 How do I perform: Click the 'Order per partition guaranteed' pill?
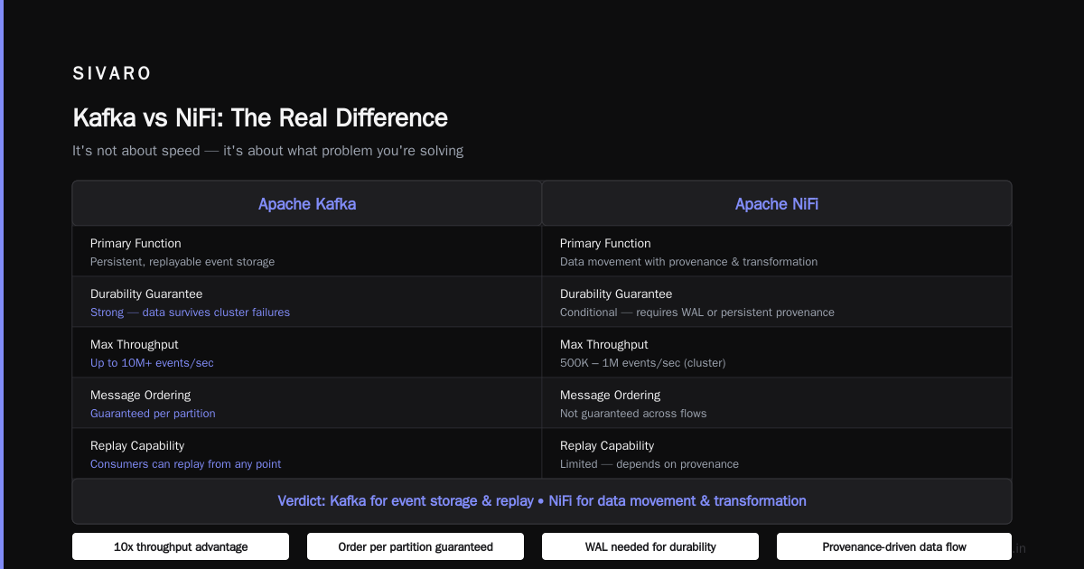416,546
